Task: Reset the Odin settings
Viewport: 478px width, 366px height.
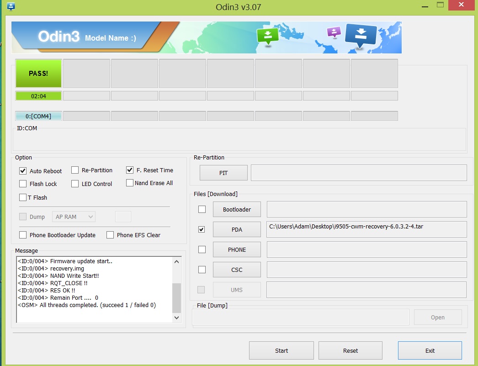Action: point(351,350)
